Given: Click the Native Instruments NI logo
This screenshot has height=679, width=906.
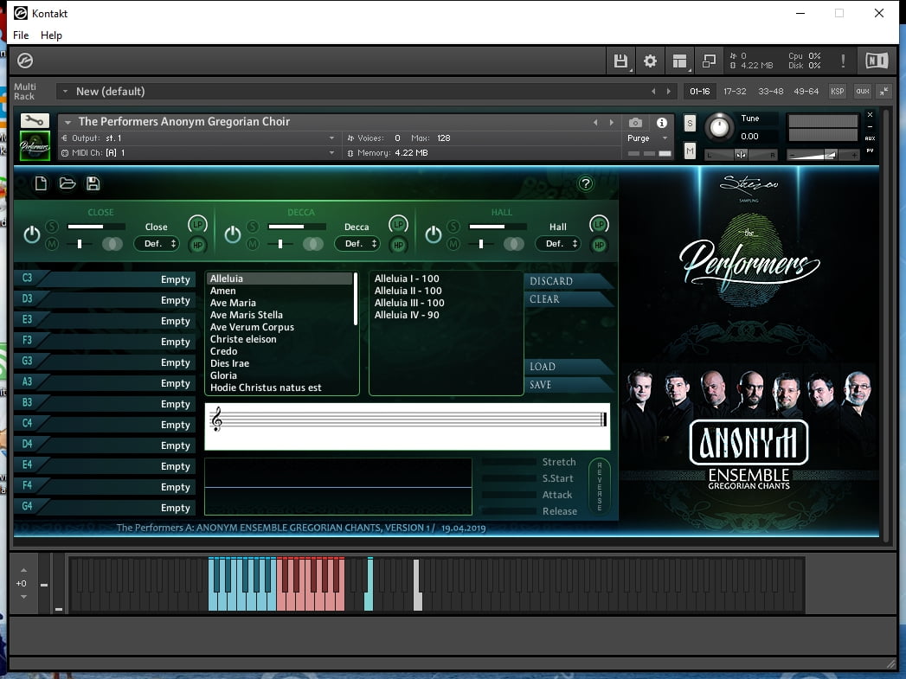Looking at the screenshot, I should 877,61.
